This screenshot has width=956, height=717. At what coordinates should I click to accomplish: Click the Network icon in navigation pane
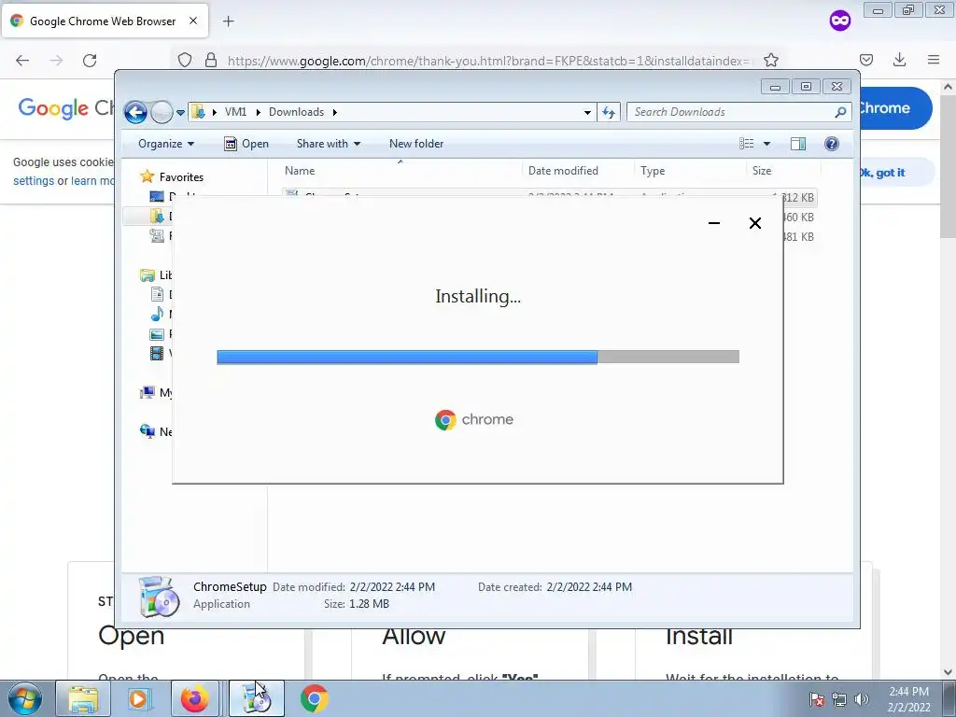[x=147, y=431]
